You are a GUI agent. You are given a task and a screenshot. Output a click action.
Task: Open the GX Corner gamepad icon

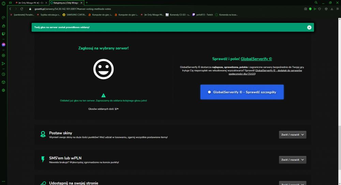click(x=11, y=3)
